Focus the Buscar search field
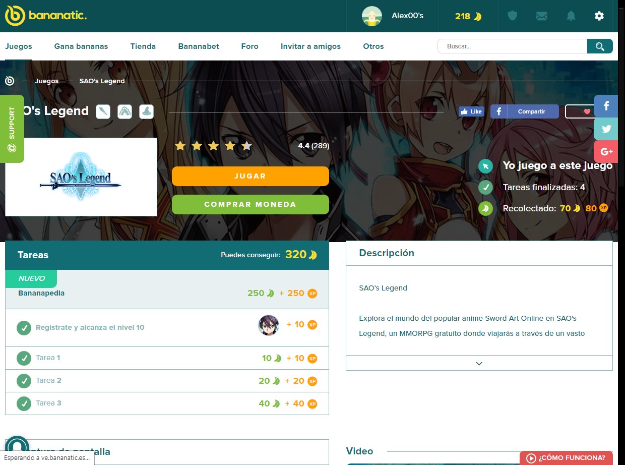 [x=513, y=46]
